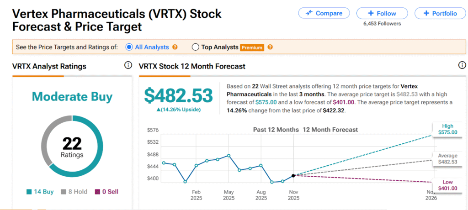468x210 pixels.
Task: Click the help icon next to Premium badge
Action: pyautogui.click(x=270, y=47)
